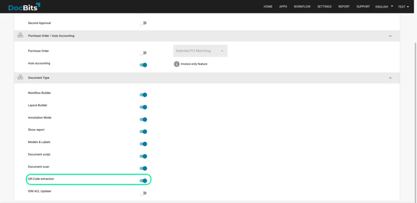Click the Show report label
The image size is (417, 203).
(36, 130)
